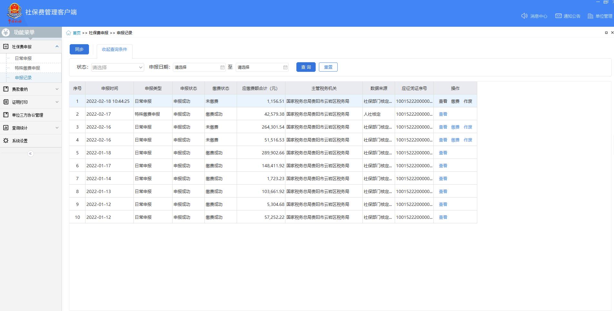The image size is (614, 311).
Task: Open the 通知公告 envelope icon
Action: 558,16
